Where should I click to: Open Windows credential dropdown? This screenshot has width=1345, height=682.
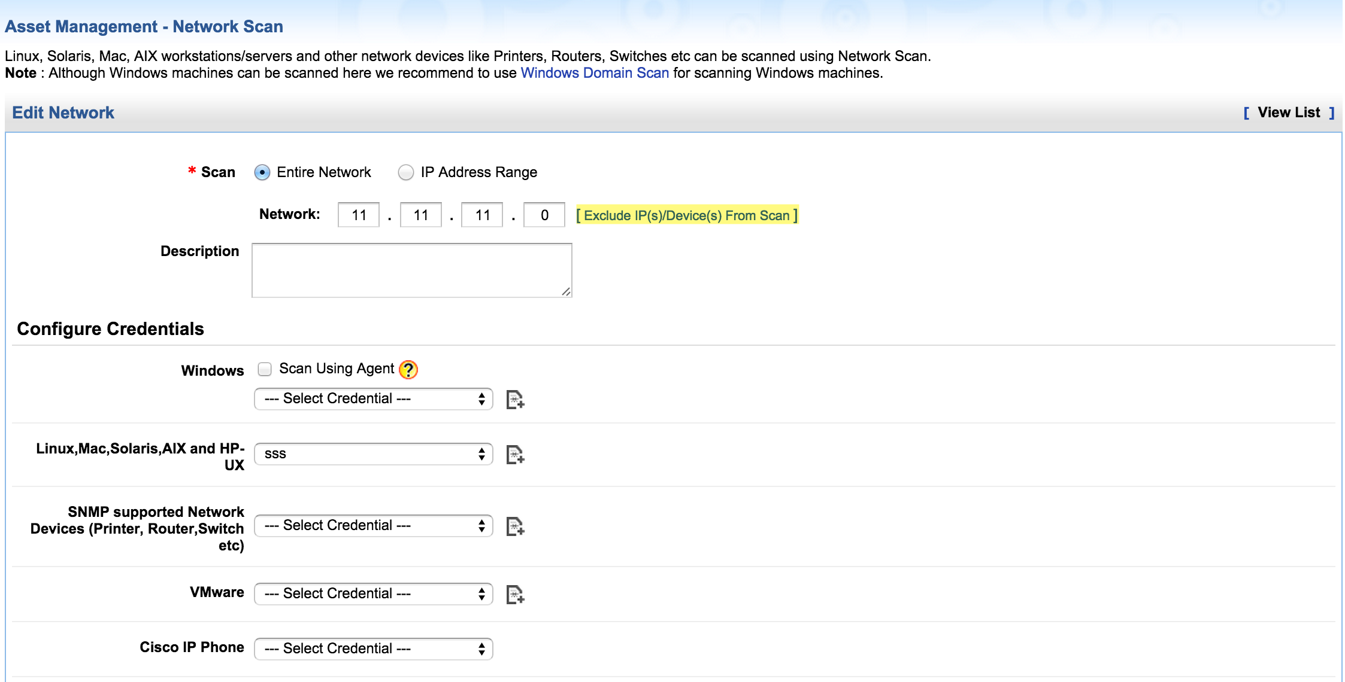point(373,399)
